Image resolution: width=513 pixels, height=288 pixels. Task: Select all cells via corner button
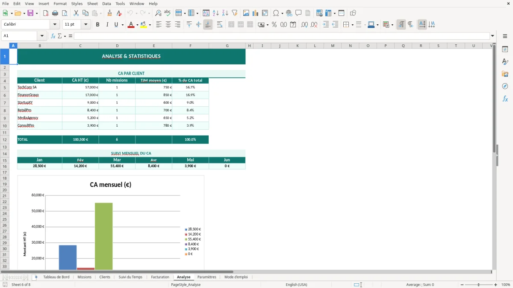(x=5, y=46)
